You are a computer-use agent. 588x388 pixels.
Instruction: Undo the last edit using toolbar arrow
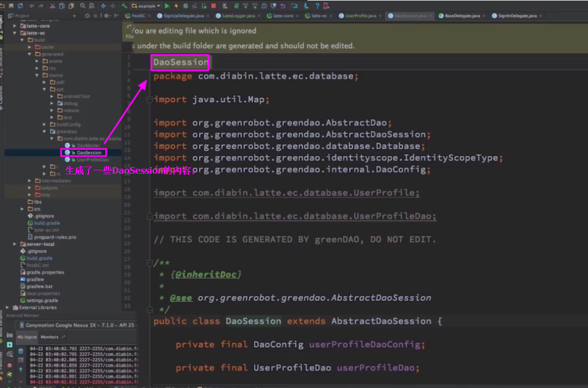(32, 6)
